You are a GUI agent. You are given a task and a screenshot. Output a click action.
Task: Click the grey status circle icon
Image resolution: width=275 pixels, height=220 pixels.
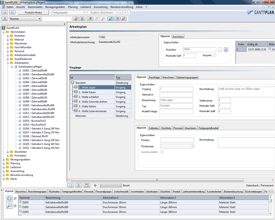click(x=95, y=186)
